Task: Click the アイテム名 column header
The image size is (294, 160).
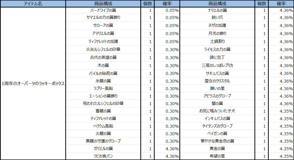Action: (33, 4)
